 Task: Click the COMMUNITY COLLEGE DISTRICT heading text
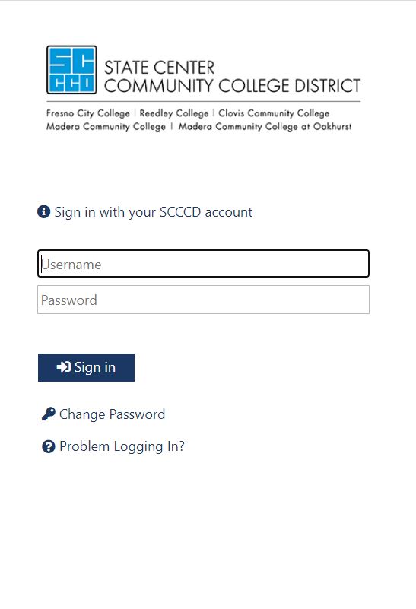click(x=232, y=86)
